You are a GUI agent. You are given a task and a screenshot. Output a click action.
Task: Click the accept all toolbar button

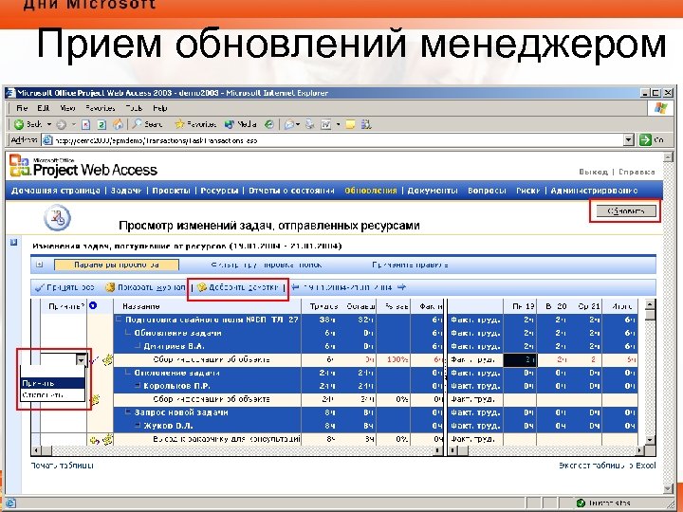point(65,287)
